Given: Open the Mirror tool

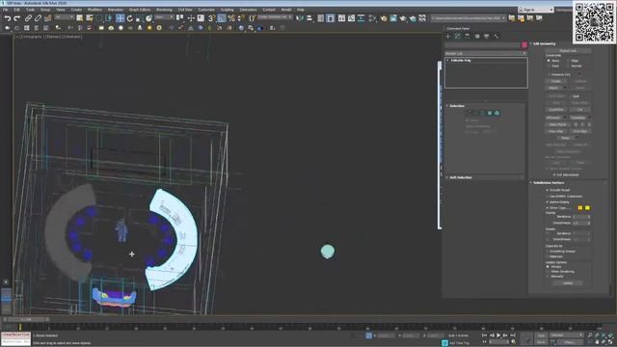Looking at the screenshot, I should point(300,18).
